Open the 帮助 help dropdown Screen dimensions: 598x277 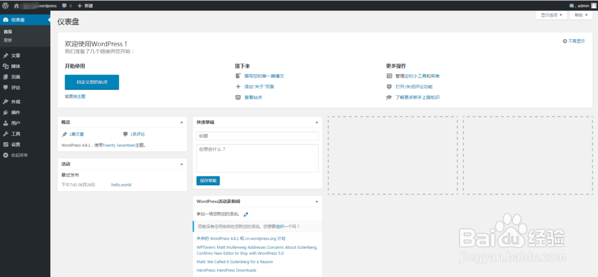pyautogui.click(x=581, y=15)
